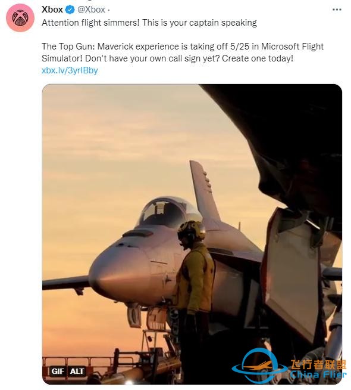Click the GIF badge on the media

point(58,372)
